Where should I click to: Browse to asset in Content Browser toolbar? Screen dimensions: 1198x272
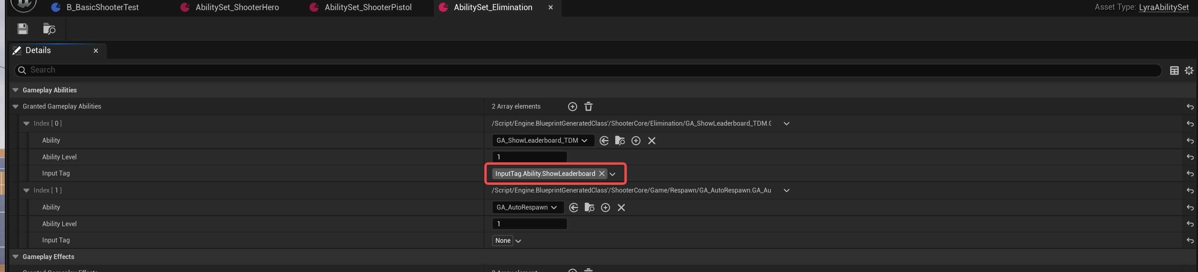click(x=49, y=29)
